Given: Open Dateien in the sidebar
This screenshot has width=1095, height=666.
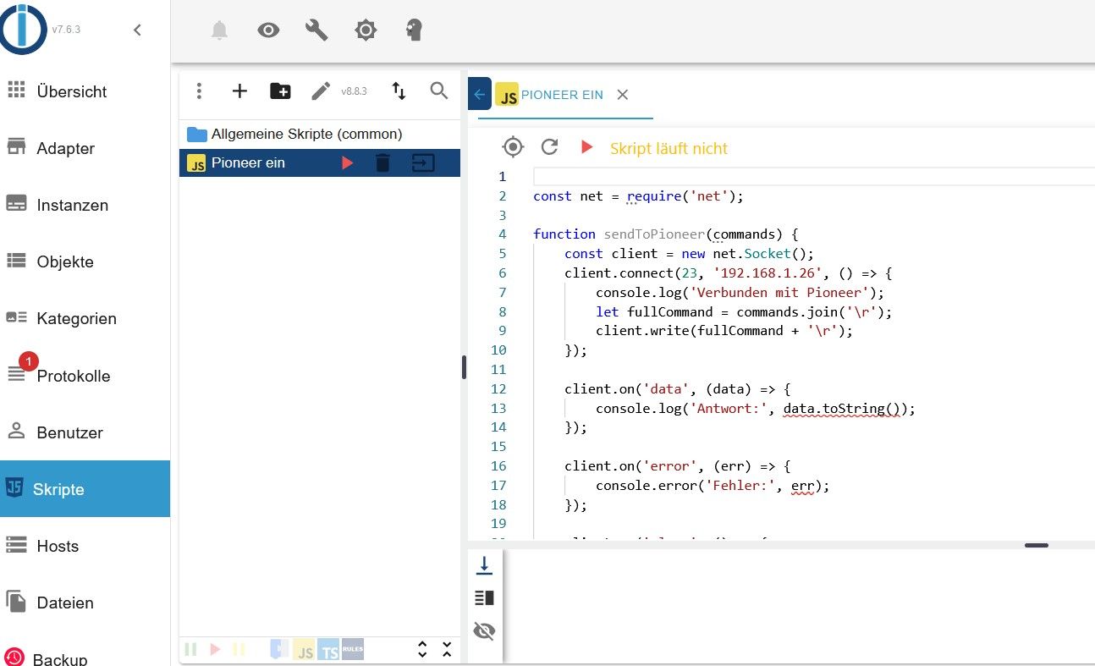Looking at the screenshot, I should [85, 603].
